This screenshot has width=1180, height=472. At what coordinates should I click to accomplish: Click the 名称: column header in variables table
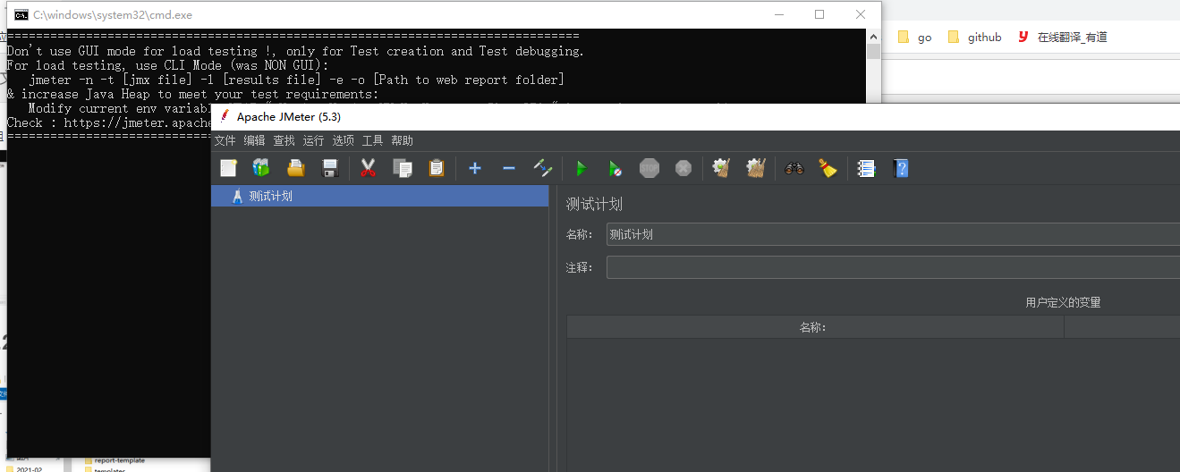pos(815,327)
